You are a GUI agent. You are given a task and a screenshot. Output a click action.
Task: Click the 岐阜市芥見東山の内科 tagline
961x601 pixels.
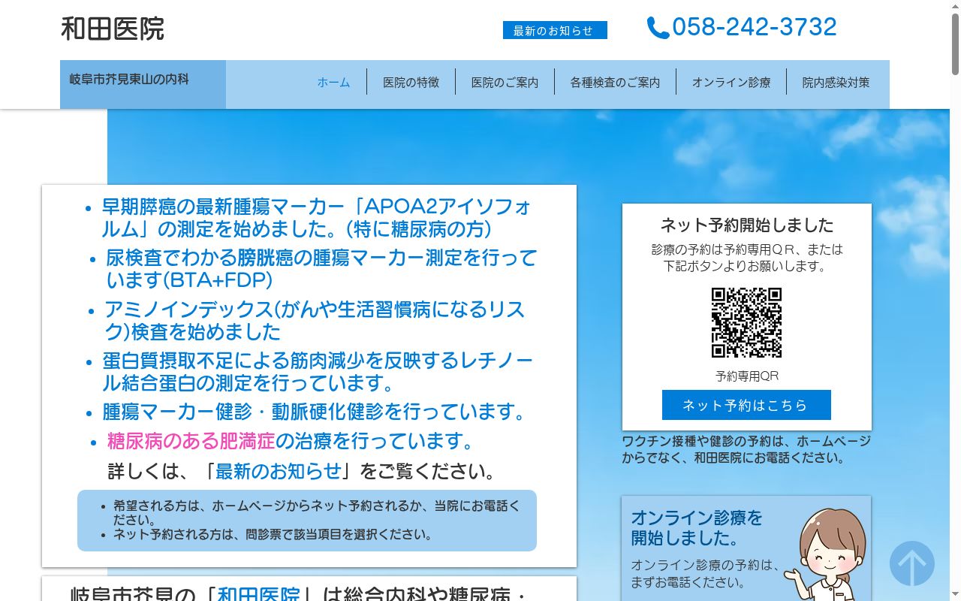tap(129, 79)
